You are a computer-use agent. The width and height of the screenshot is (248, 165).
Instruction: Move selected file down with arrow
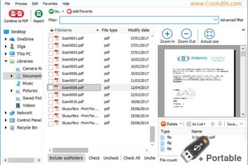click(x=220, y=124)
